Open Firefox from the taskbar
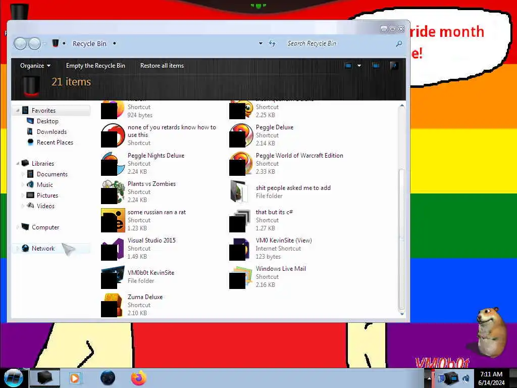517x388 pixels. pyautogui.click(x=139, y=378)
